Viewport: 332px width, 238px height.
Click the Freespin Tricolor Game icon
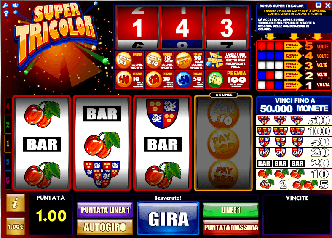click(x=214, y=60)
